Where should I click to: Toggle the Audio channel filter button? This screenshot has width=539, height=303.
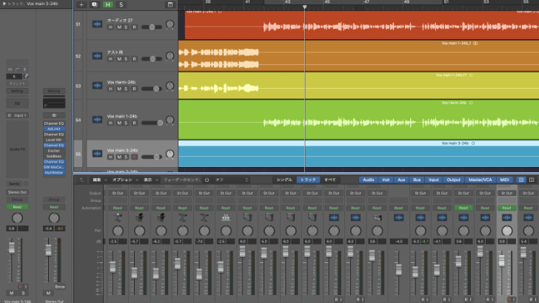click(368, 180)
